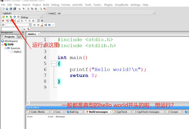Viewport: 189px width, 129px height.
Task: Toggle regex search option icon
Action: tap(53, 25)
